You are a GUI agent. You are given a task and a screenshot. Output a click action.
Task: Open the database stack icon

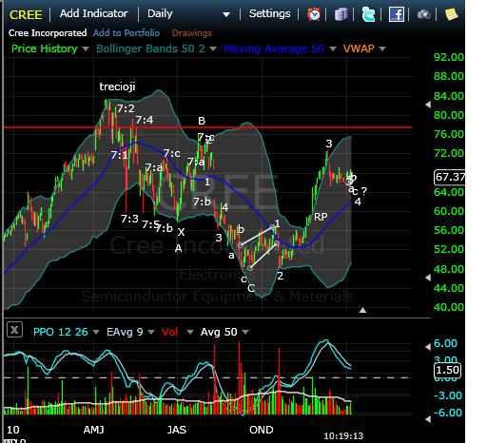tap(341, 14)
